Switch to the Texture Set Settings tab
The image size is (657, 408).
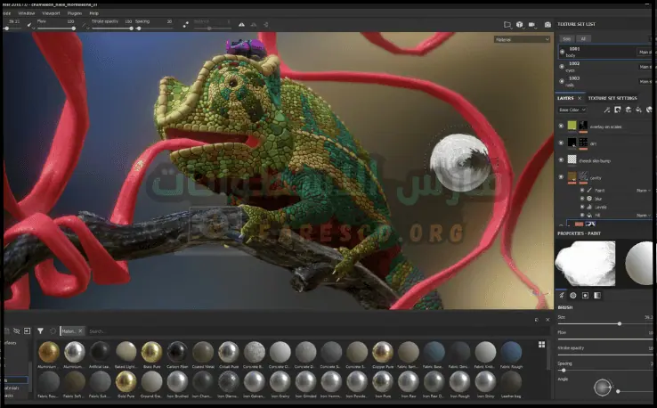613,97
